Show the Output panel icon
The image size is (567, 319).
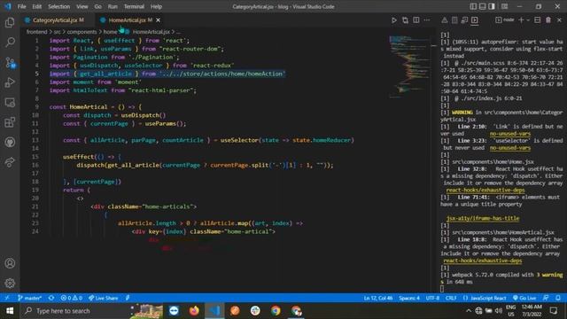(454, 20)
